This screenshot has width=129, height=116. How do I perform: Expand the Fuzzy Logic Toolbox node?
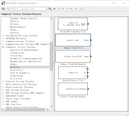pos(3,99)
